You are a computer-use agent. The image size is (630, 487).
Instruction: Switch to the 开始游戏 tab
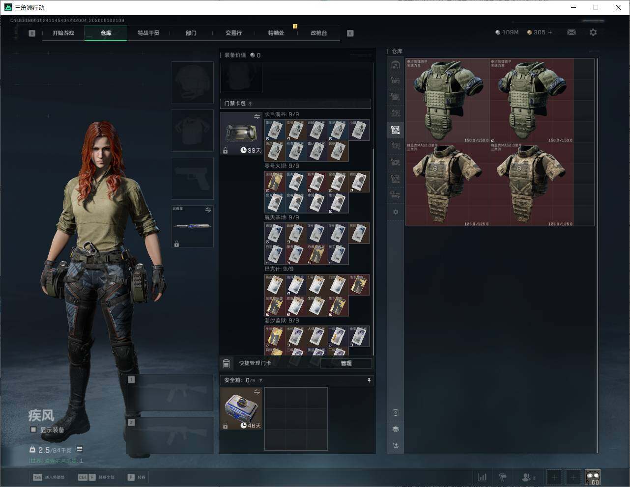tap(63, 33)
